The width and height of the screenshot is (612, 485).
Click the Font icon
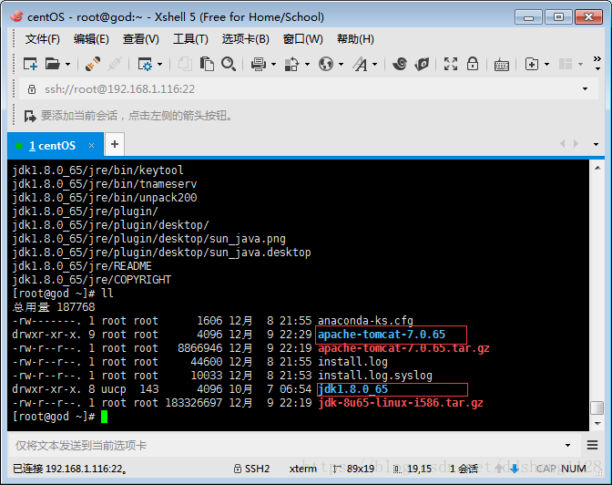coord(361,64)
